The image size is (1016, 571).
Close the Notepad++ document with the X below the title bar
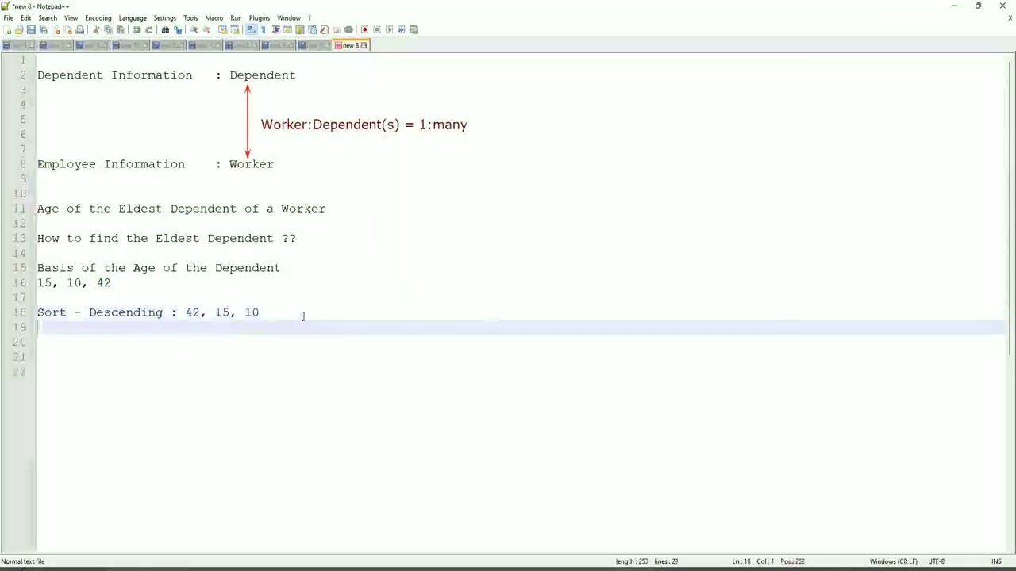pos(1010,17)
